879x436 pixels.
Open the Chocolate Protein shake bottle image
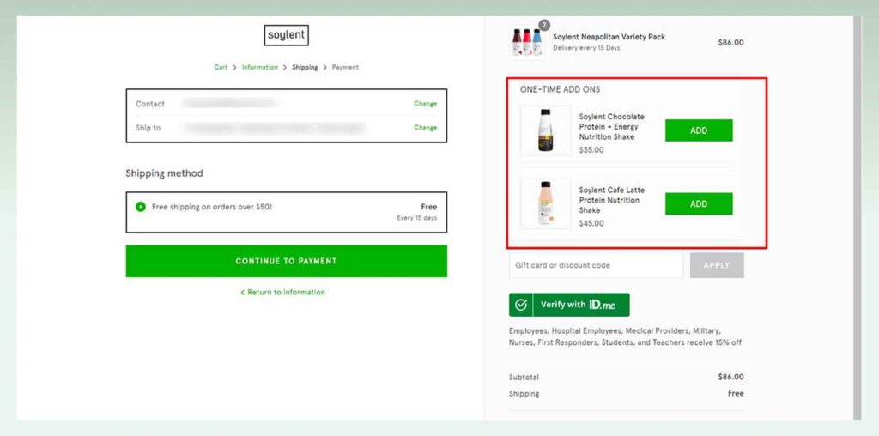[545, 130]
